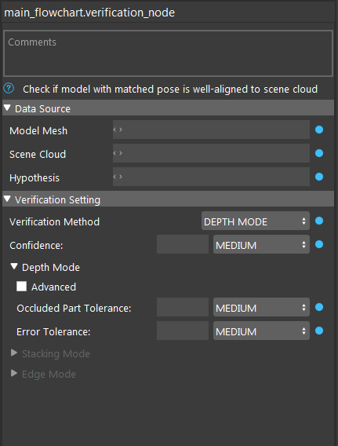Click the blue dot beside Verification Method

tap(319, 221)
